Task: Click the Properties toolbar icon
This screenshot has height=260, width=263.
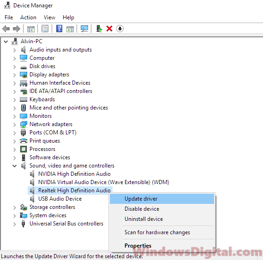Action: pos(45,29)
